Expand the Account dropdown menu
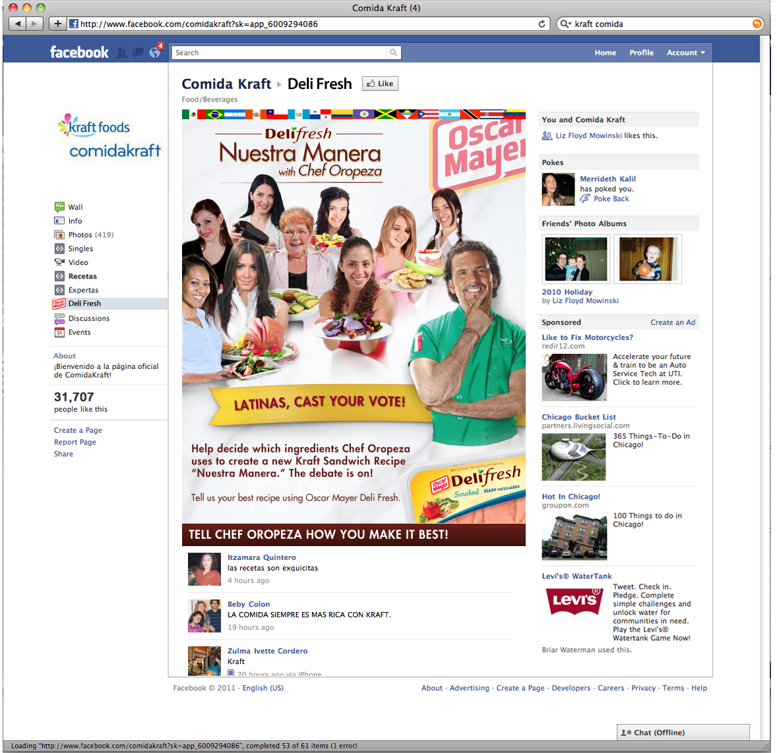The height and width of the screenshot is (753, 777). click(x=685, y=53)
